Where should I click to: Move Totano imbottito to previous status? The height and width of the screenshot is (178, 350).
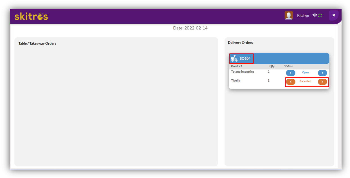point(290,73)
